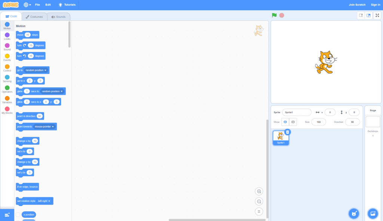Click the Sprite name field

tap(297, 112)
